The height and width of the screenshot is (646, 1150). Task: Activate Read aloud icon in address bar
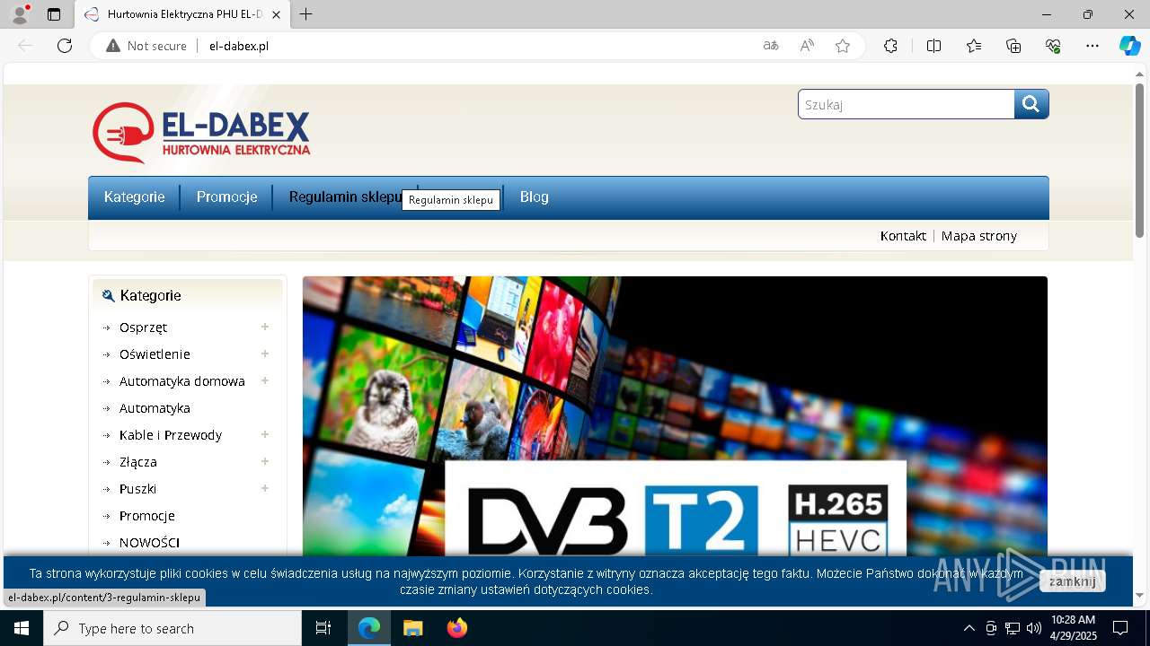[807, 46]
